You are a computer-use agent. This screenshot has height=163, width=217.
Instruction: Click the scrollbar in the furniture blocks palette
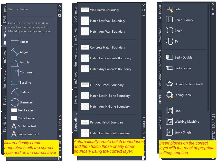pyautogui.click(x=208, y=51)
